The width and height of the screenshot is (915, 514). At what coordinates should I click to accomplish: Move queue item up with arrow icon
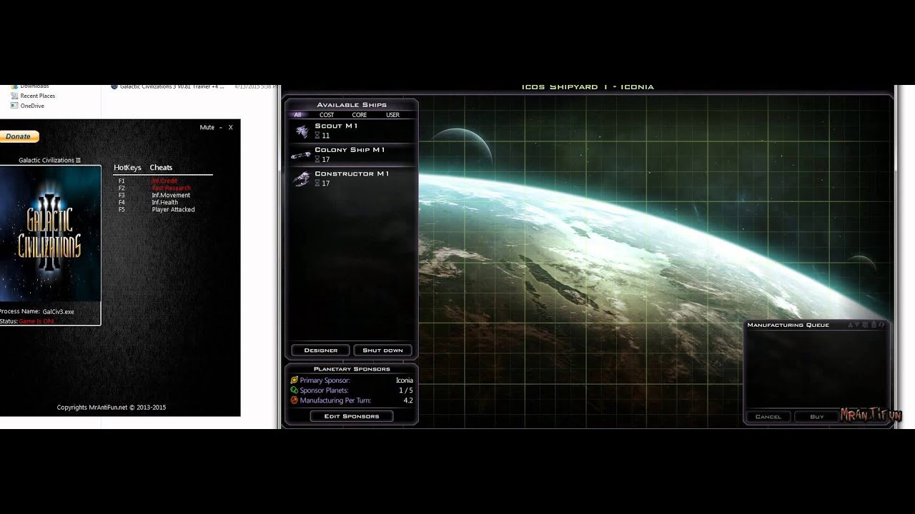tap(851, 325)
